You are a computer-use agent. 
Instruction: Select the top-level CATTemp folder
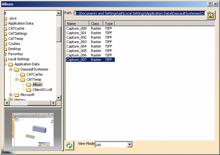(x=16, y=39)
